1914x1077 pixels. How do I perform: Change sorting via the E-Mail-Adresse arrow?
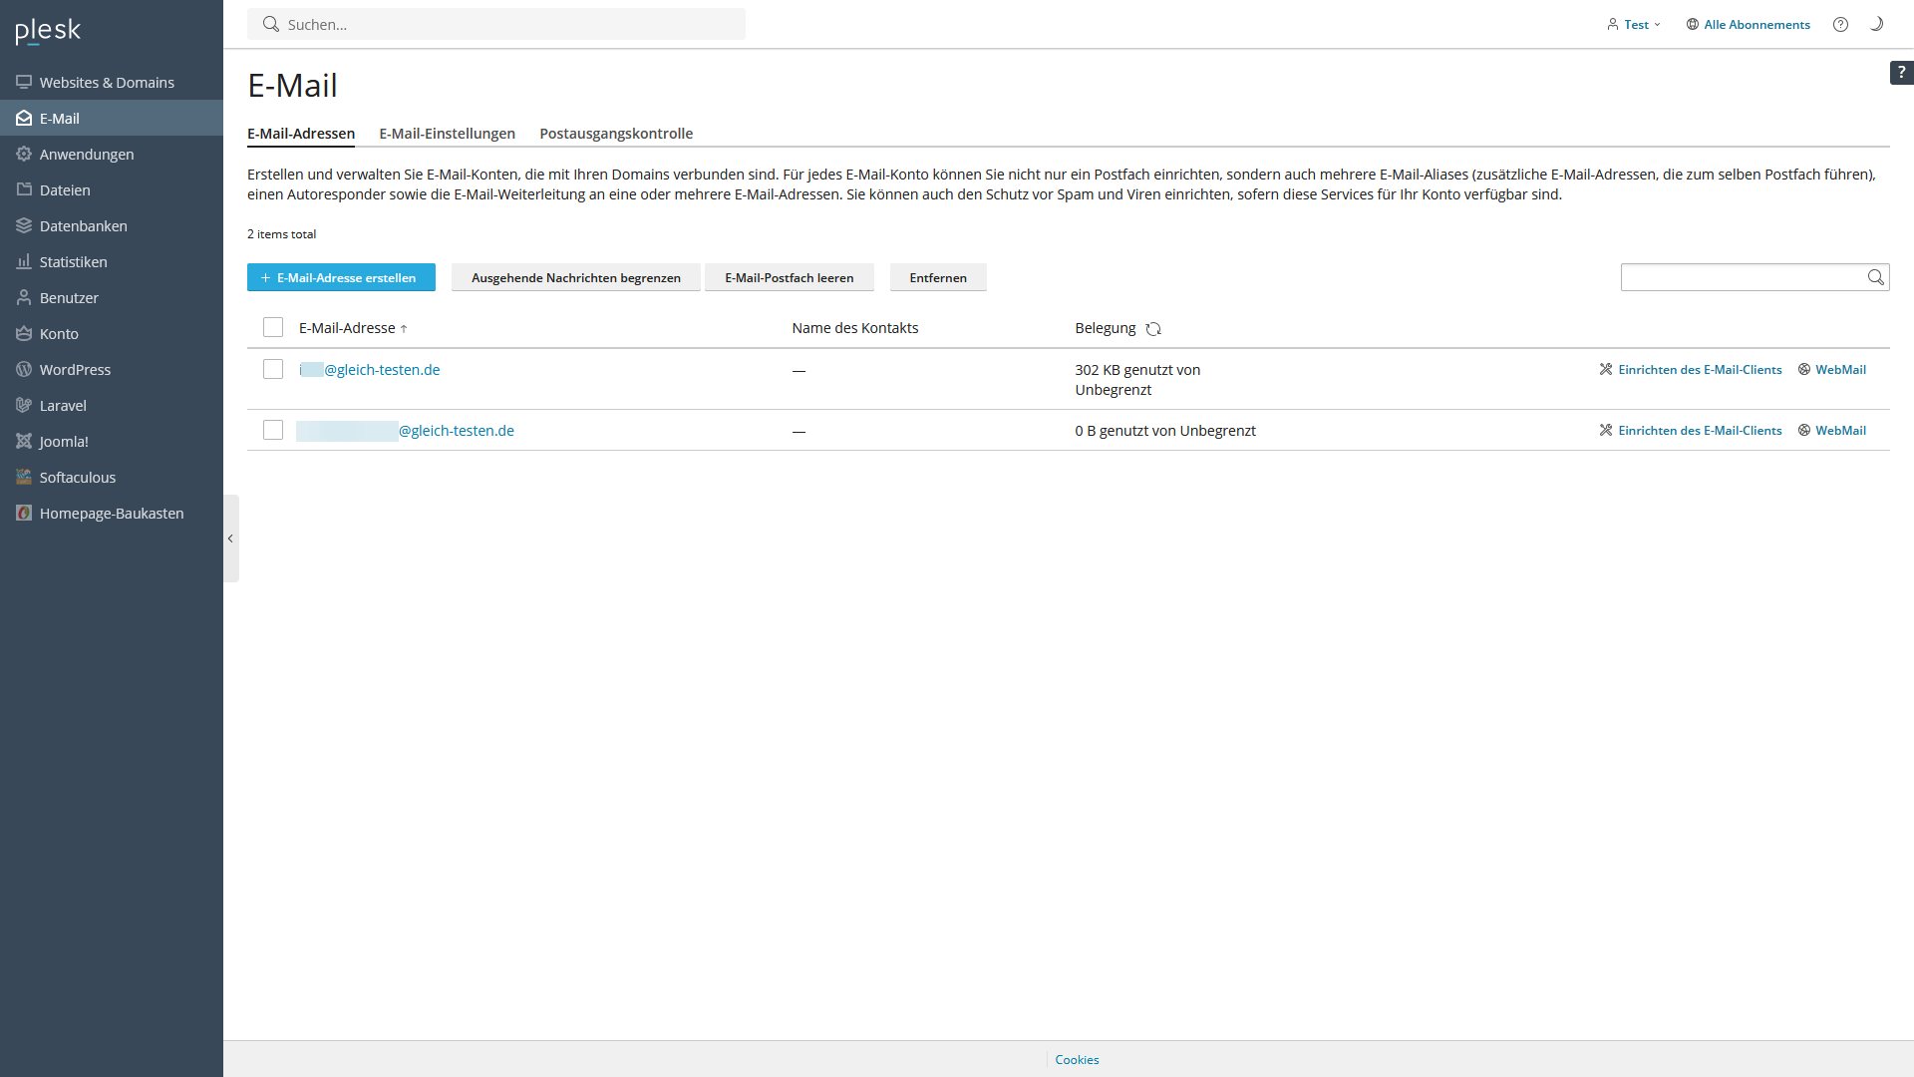point(405,327)
